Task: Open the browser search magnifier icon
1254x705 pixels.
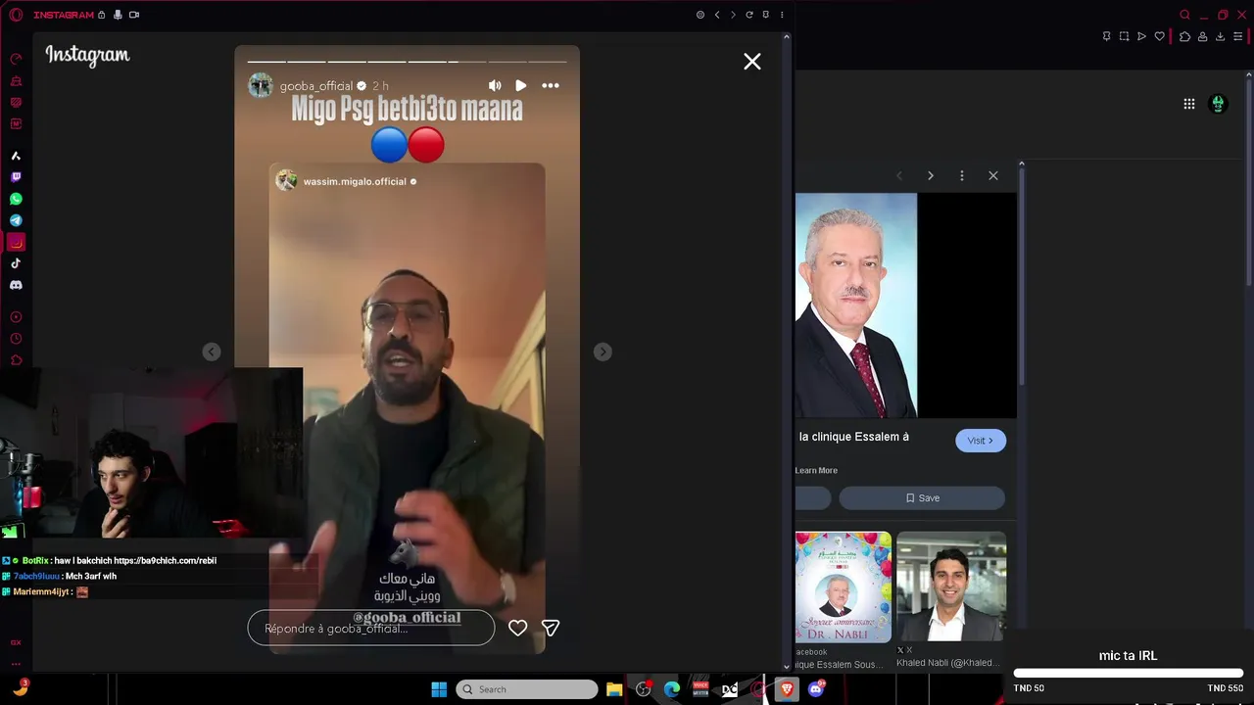Action: point(1185,15)
